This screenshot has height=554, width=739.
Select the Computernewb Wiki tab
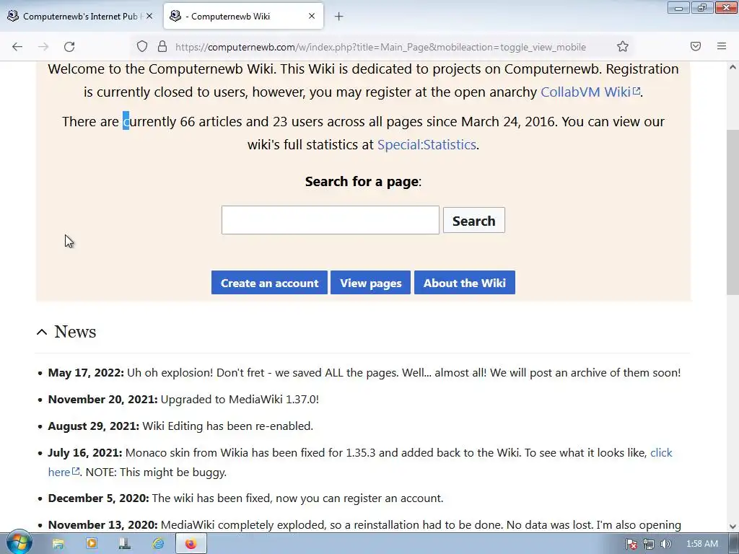(x=243, y=17)
